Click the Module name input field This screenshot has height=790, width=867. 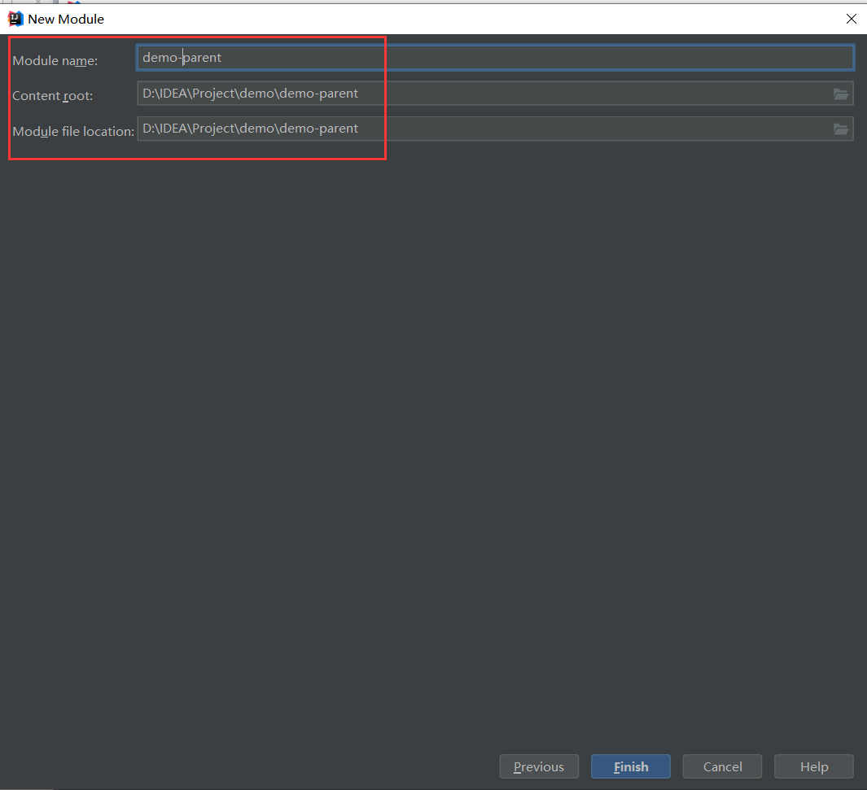tap(495, 58)
